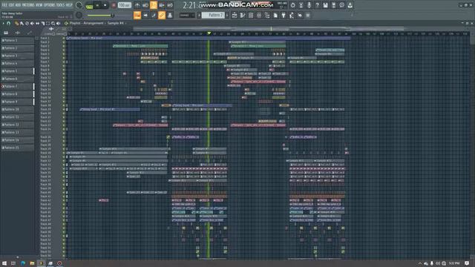The width and height of the screenshot is (475, 267).
Task: Open the Pattern 7 selector dropdown
Action: point(213,15)
